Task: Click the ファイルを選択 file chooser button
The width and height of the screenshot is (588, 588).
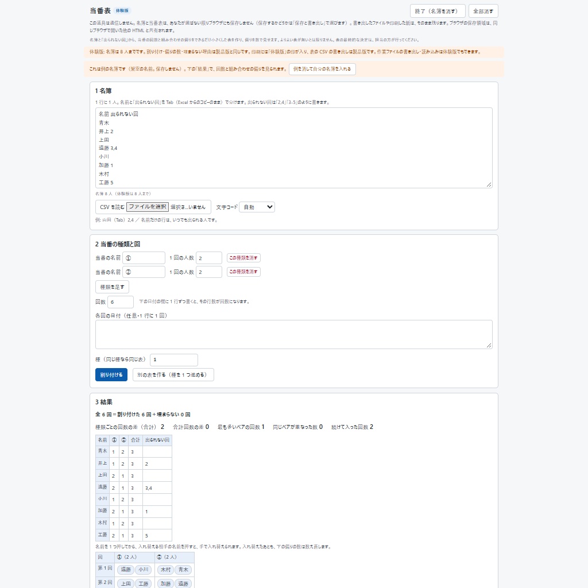Action: (x=148, y=207)
